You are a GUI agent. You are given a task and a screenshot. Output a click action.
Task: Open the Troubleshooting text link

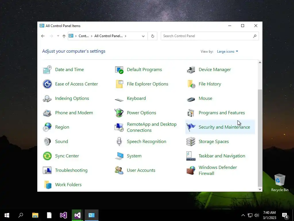(x=71, y=170)
